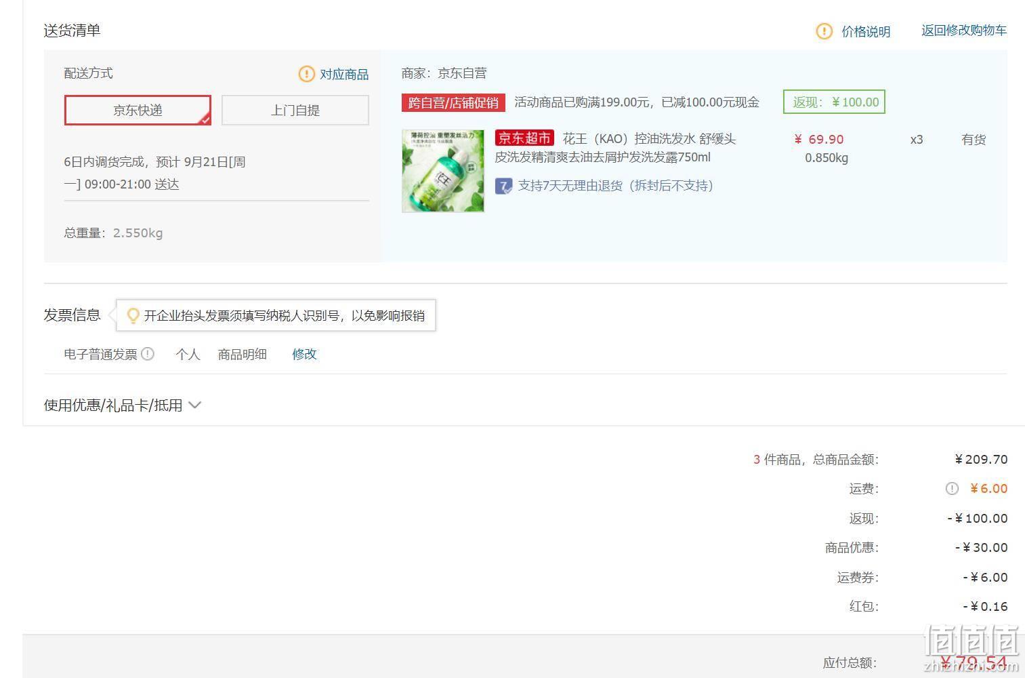Click the 返现 ¥100.00 badge
This screenshot has height=678, width=1025.
pyautogui.click(x=834, y=102)
